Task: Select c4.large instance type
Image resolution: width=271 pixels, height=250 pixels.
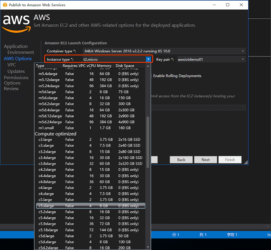Action: (x=91, y=188)
